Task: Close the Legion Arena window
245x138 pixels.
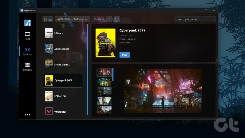Action: (214, 10)
